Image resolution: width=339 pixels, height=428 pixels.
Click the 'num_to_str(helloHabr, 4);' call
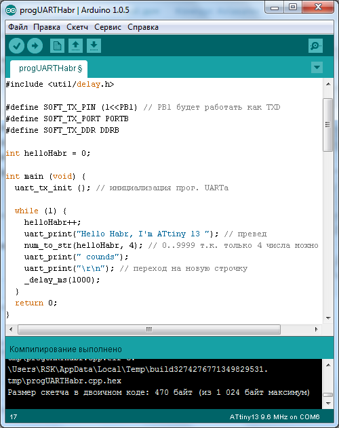pyautogui.click(x=83, y=245)
